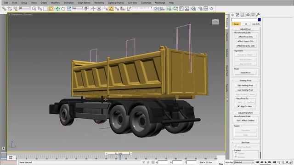Switch to the Create command panel tab
Image resolution: width=294 pixels, height=165 pixels.
(232, 15)
